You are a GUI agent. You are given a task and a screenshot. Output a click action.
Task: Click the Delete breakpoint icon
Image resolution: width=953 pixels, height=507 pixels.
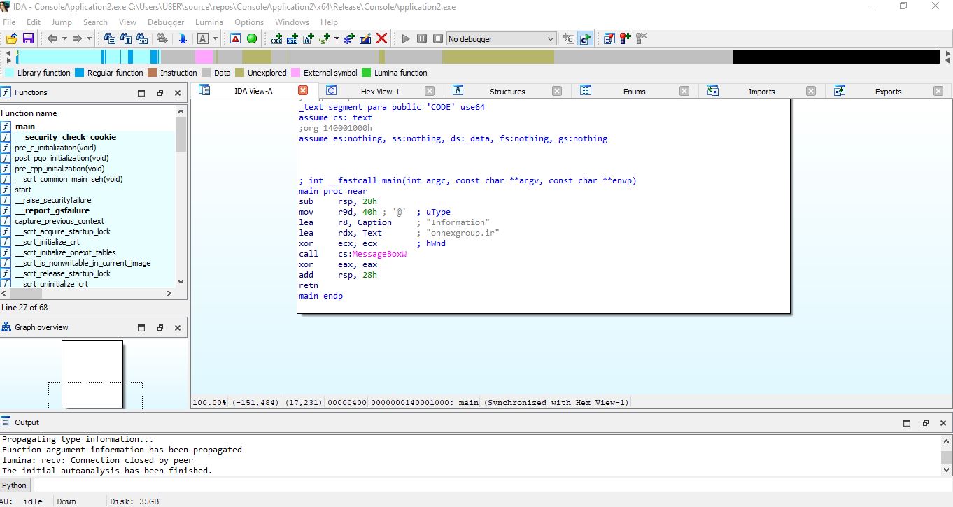tap(642, 38)
